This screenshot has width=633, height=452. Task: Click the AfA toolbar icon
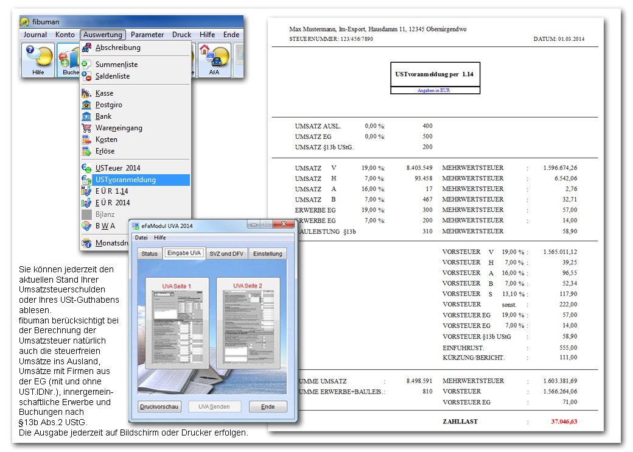click(x=214, y=60)
